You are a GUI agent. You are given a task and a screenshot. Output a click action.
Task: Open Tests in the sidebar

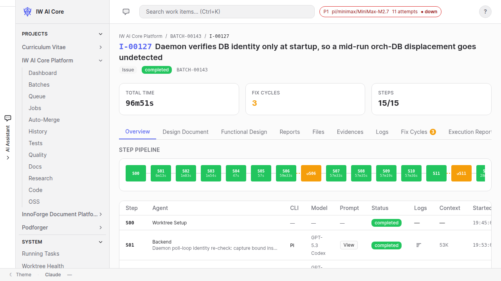pos(36,143)
